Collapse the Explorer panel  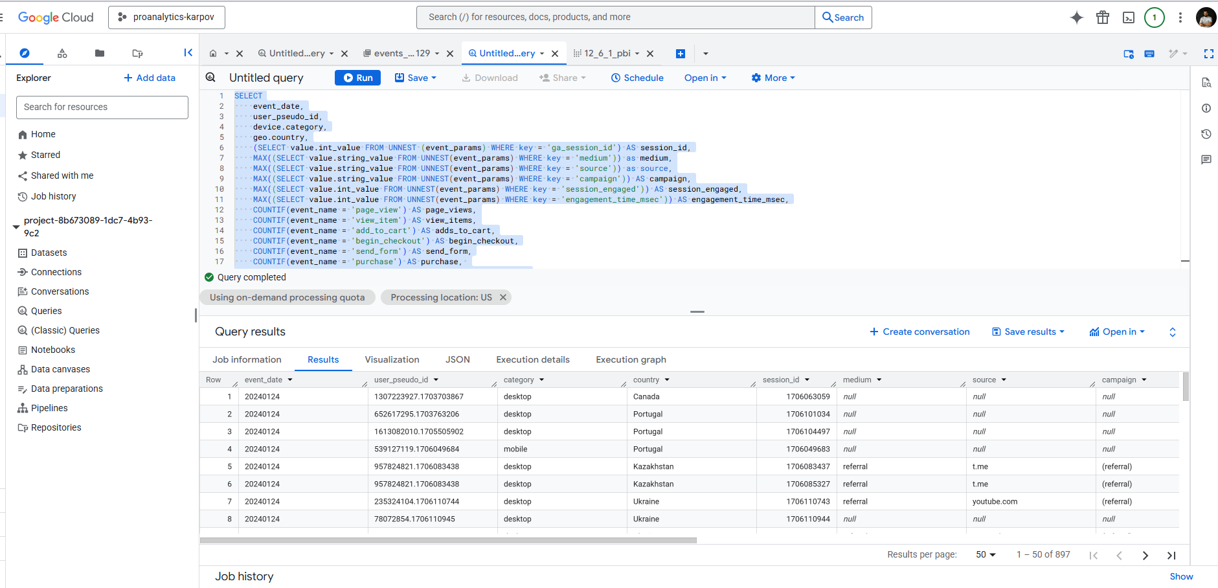click(x=188, y=53)
